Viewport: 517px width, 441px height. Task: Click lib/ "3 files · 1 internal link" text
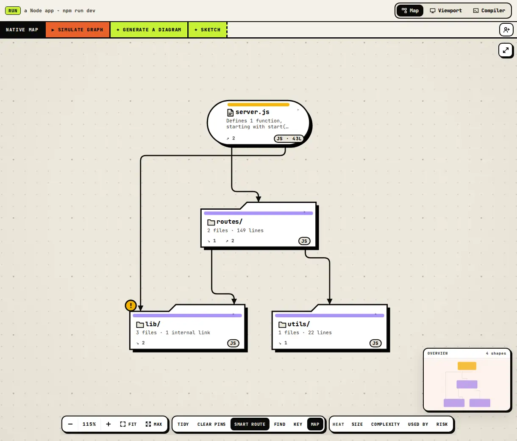point(173,333)
